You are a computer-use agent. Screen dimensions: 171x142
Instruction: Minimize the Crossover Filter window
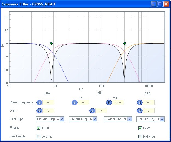click(153, 4)
